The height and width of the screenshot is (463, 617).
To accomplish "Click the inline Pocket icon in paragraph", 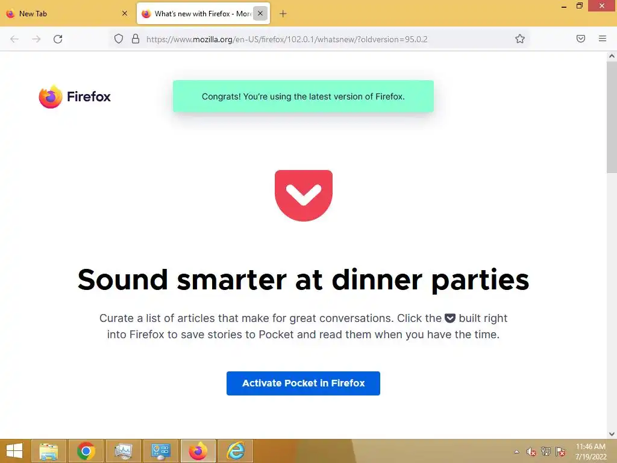I will click(x=450, y=318).
